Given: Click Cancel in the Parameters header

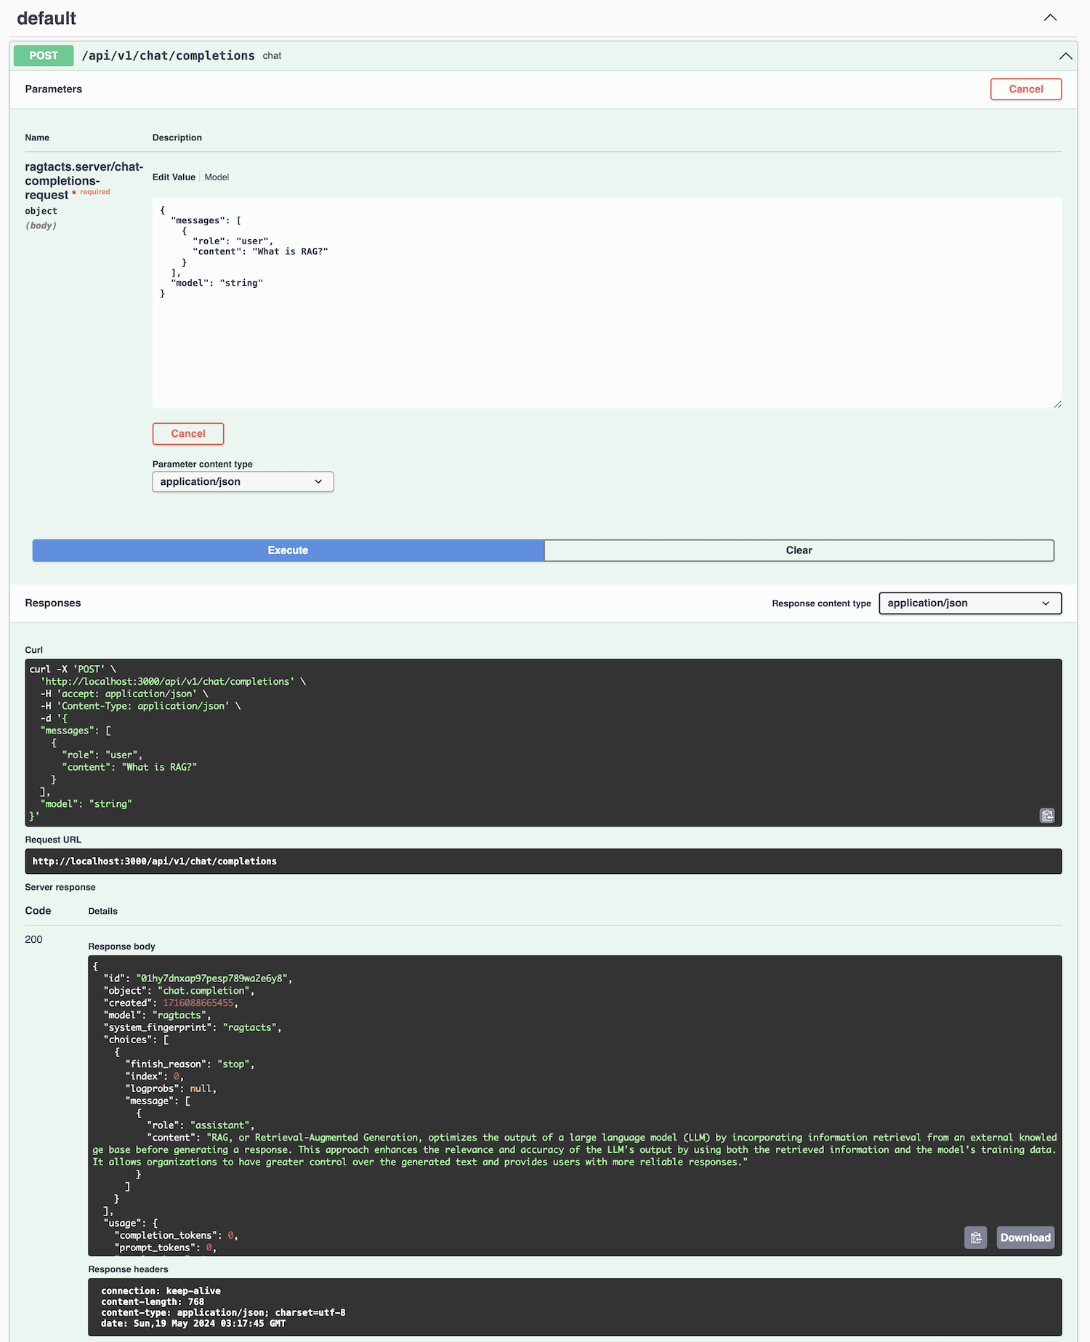Looking at the screenshot, I should pos(1025,89).
